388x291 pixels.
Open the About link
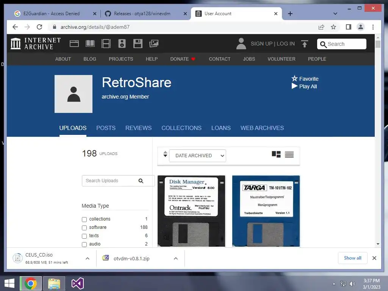pyautogui.click(x=63, y=59)
